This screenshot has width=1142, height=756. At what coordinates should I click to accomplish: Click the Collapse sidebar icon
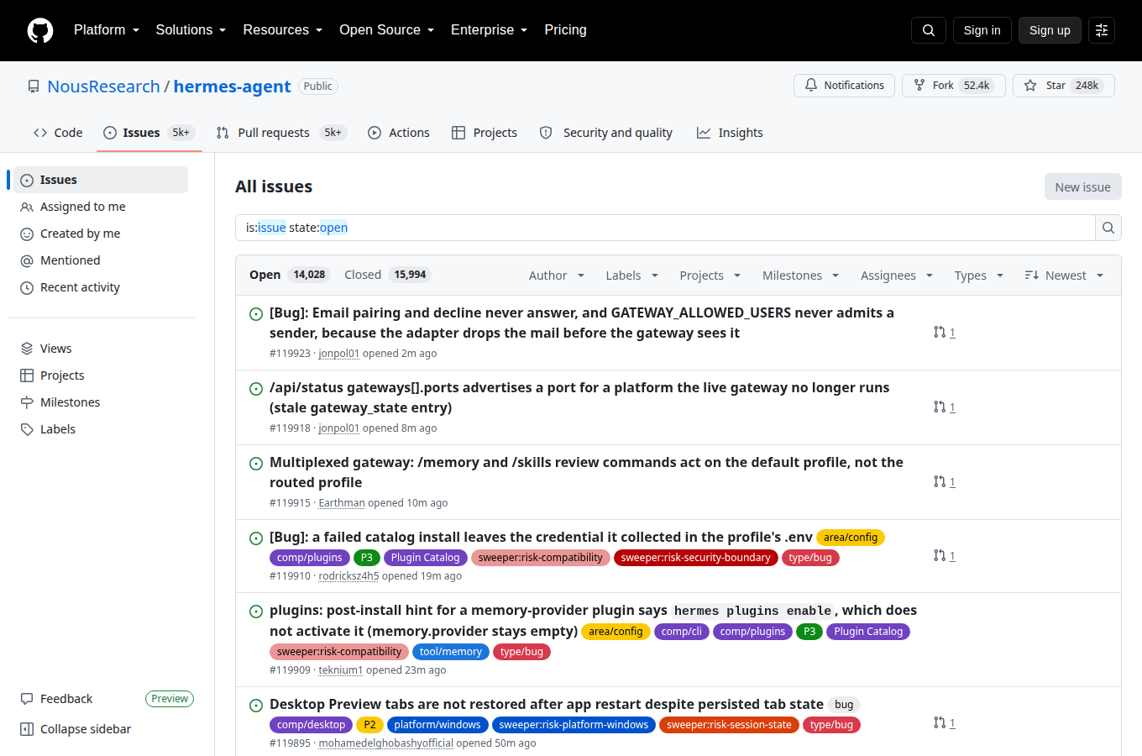pyautogui.click(x=27, y=729)
